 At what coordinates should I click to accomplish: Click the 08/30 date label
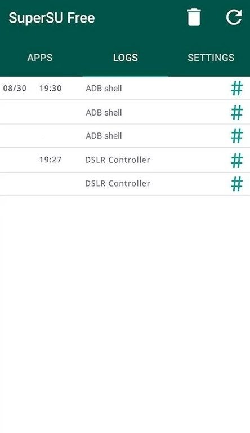15,89
